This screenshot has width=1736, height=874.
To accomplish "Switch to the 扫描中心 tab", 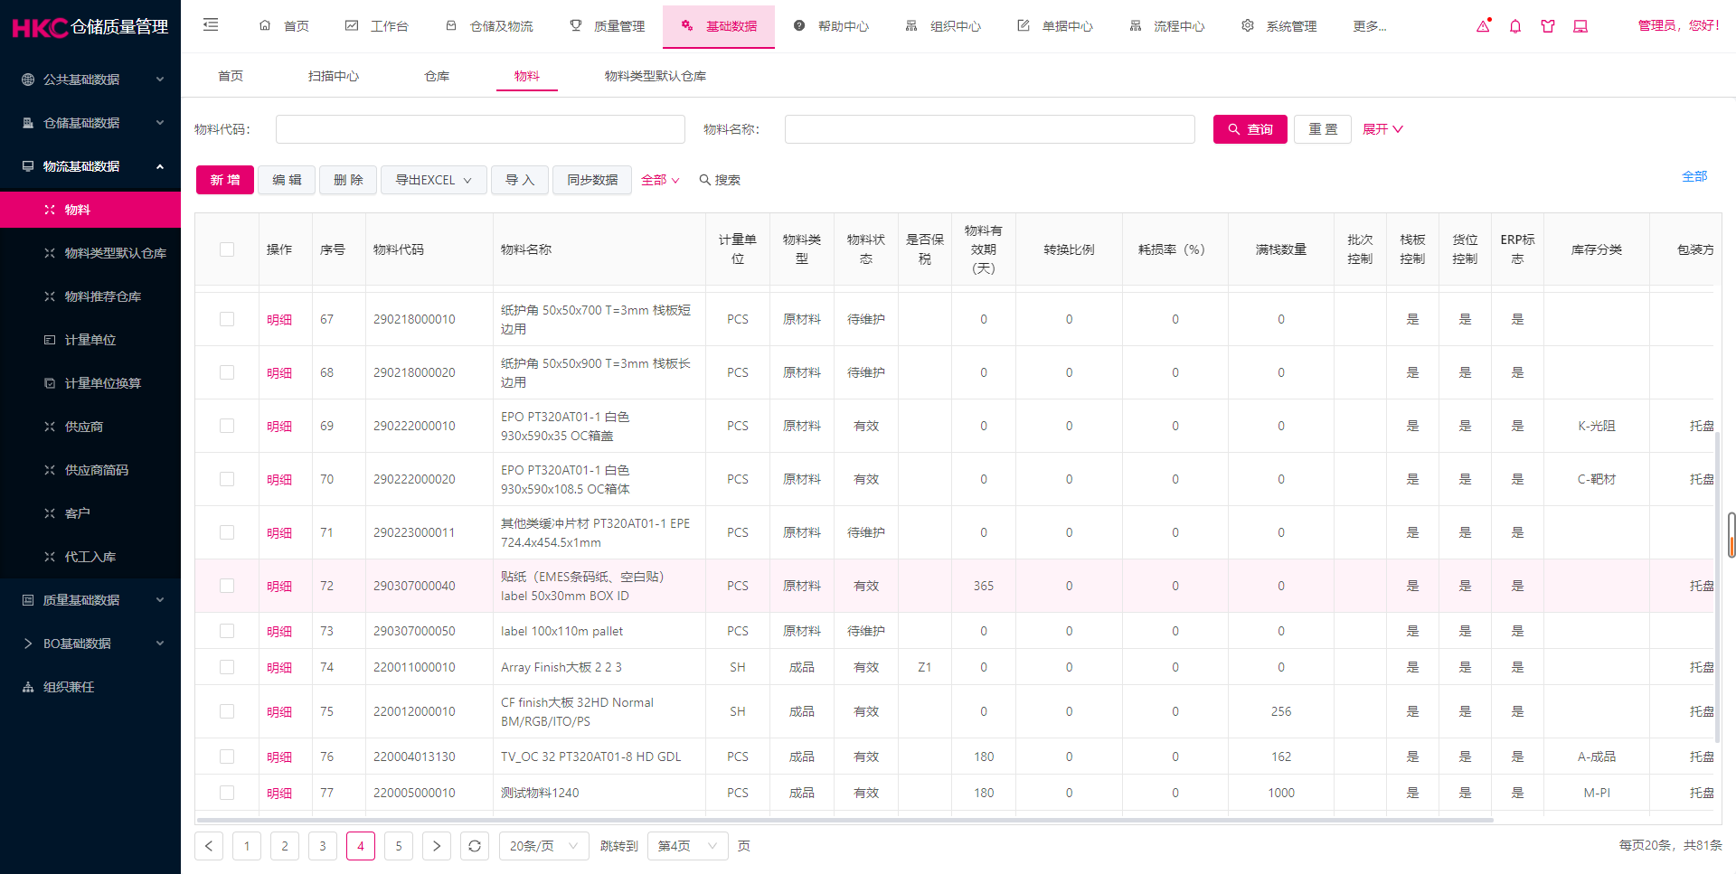I will point(333,76).
